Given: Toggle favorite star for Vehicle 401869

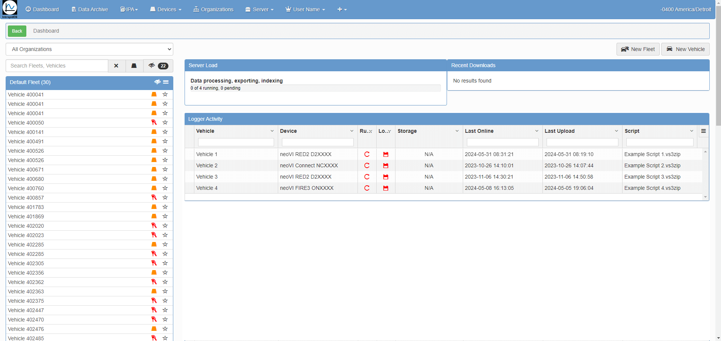Looking at the screenshot, I should click(165, 216).
